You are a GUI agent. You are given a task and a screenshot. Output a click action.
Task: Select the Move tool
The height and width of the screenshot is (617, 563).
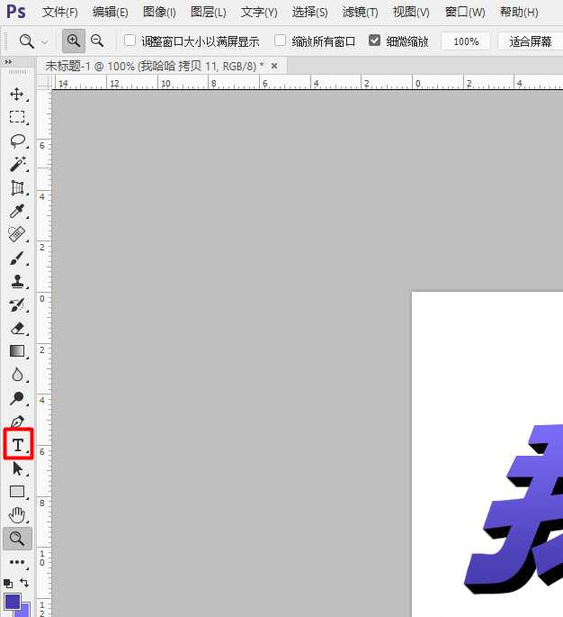pyautogui.click(x=17, y=94)
